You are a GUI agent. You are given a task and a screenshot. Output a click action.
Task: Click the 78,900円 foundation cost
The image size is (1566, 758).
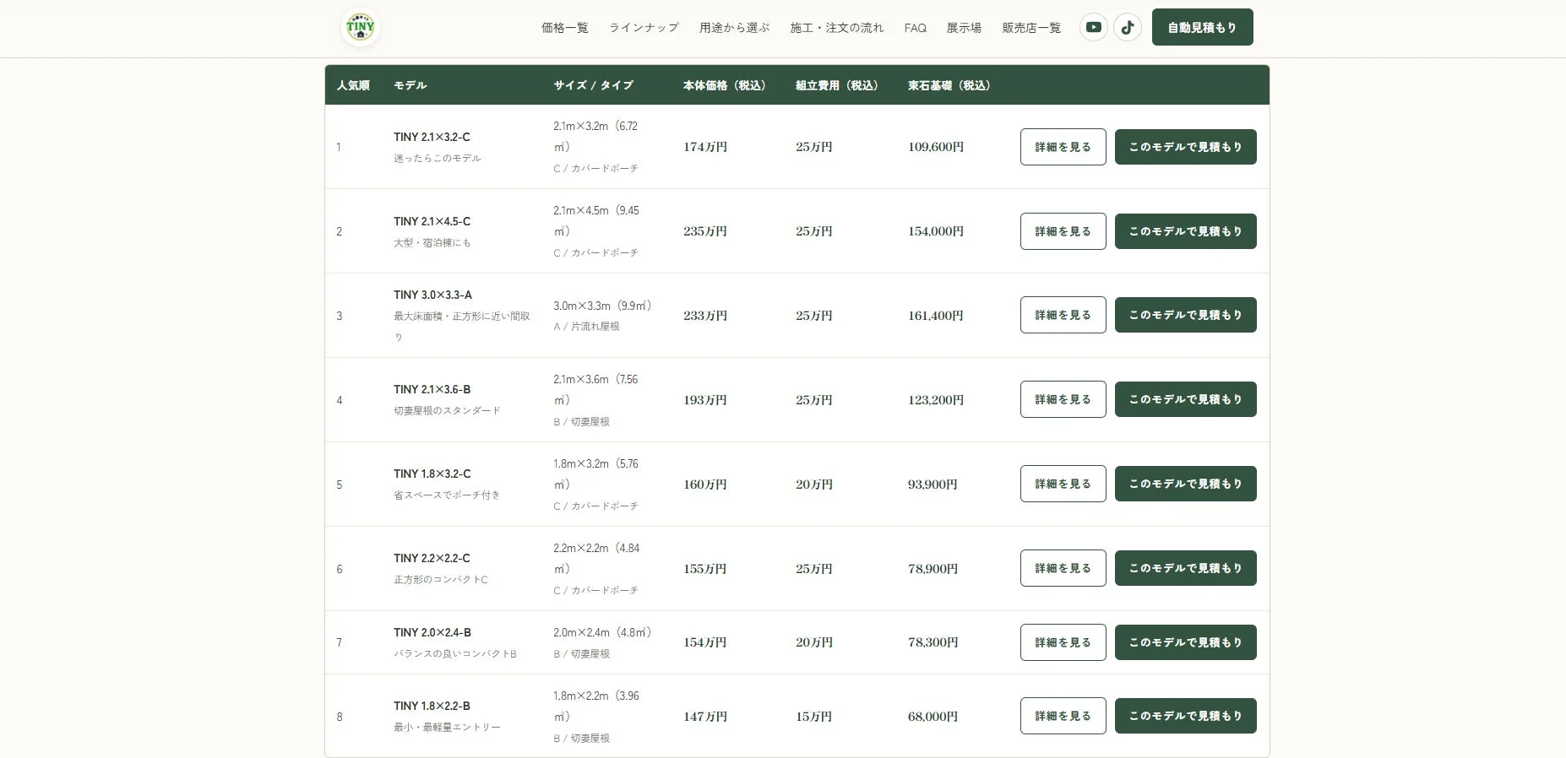coord(933,569)
